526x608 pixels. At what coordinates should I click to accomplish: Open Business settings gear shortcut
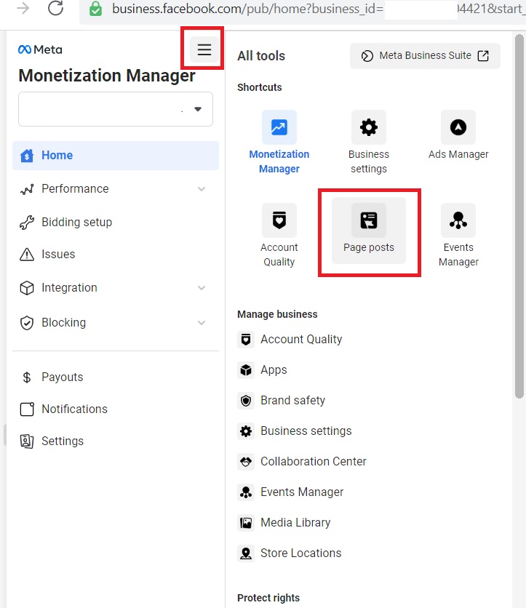(369, 127)
